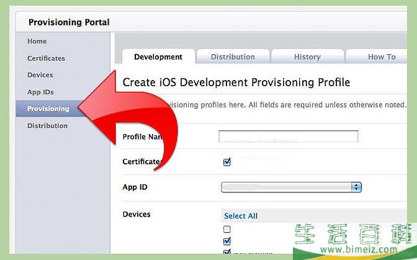Switch to the Distribution tab
Viewport: 417px width, 260px height.
click(x=233, y=56)
